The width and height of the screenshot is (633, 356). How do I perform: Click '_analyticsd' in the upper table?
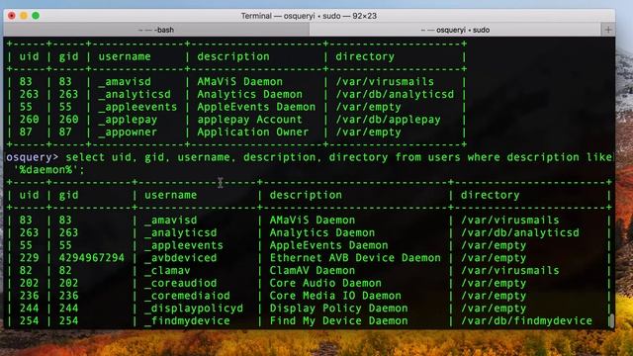point(135,95)
